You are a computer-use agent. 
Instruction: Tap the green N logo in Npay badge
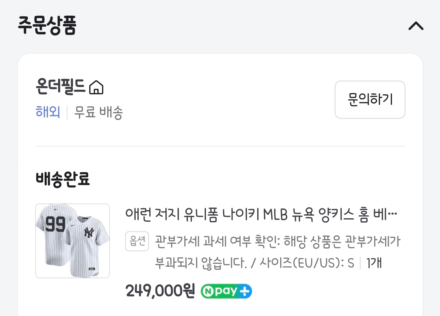(208, 291)
